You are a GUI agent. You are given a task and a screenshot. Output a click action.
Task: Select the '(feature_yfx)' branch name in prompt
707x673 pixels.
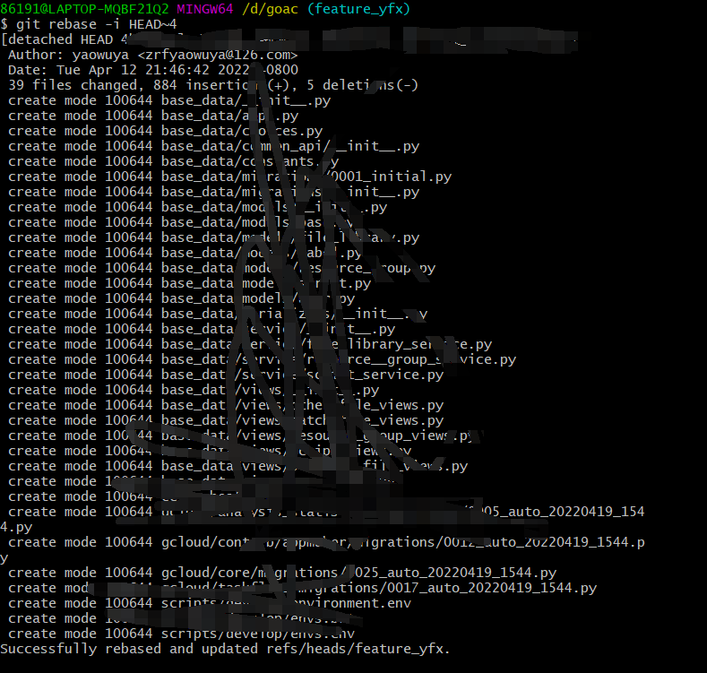click(358, 9)
